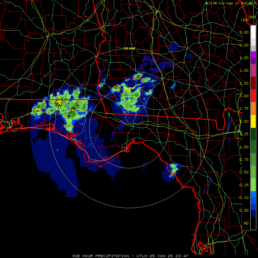Viewport: 258px width, 258px height.
Task: Click the 1.00 legend value
Action: pos(244,147)
